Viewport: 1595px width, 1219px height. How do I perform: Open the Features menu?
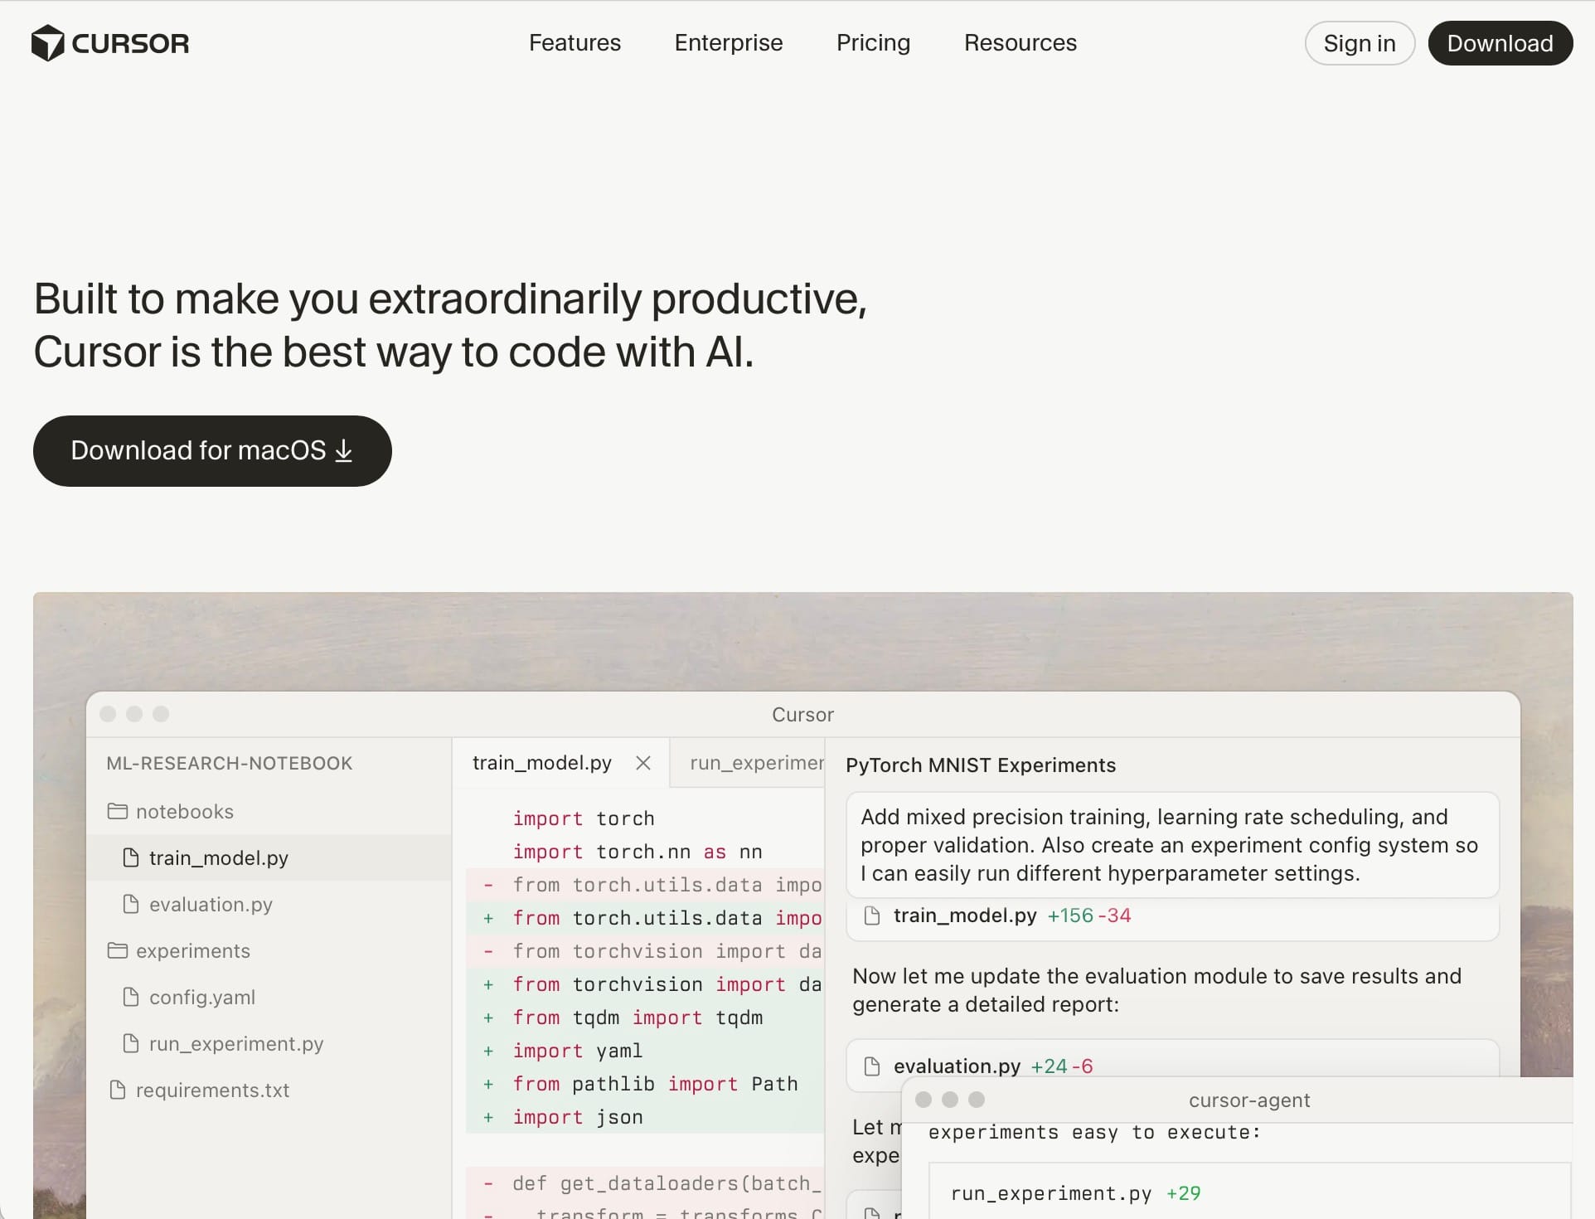574,43
